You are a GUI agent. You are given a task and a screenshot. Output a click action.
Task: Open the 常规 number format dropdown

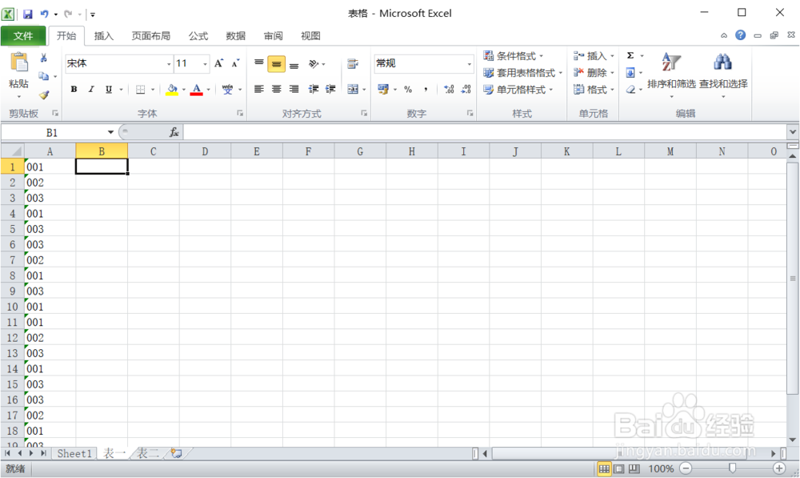[x=470, y=64]
